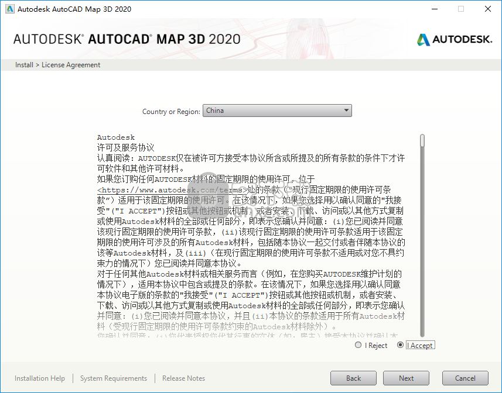
Task: Cancel the installation
Action: pos(465,378)
